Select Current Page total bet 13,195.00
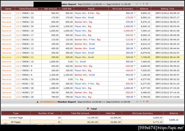 click(x=92, y=117)
